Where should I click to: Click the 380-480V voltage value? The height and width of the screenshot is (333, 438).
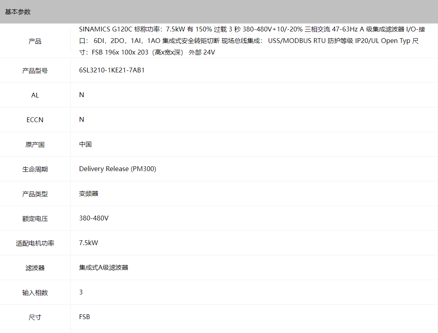pos(94,218)
